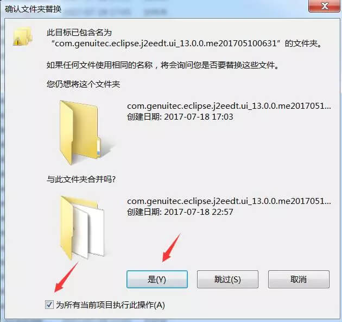Uncheck 为所有当前项目执行此操作 checkbox
The image size is (342, 322).
coord(49,305)
